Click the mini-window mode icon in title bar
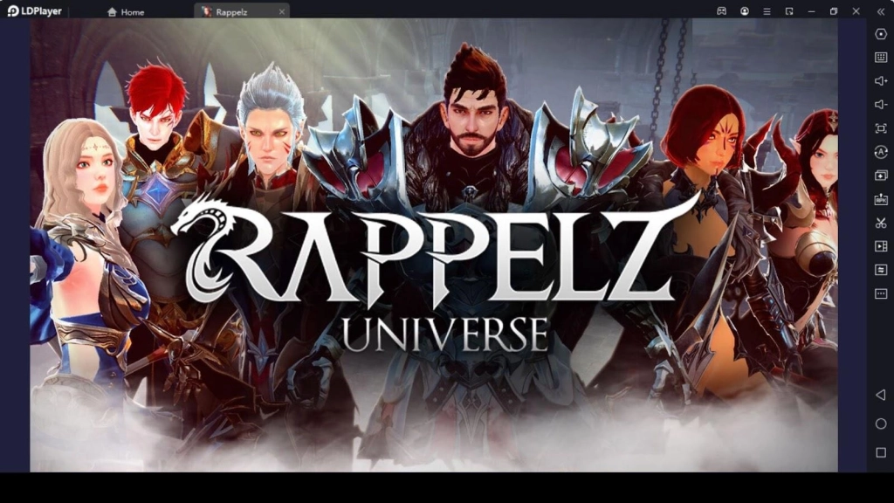This screenshot has height=503, width=894. tap(789, 11)
